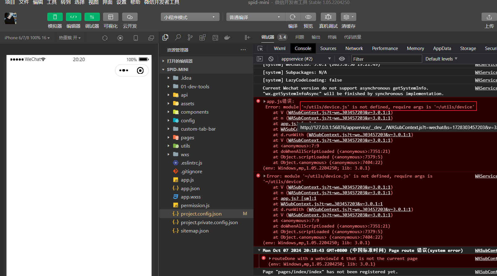Switch to the AppData tab

click(x=442, y=48)
